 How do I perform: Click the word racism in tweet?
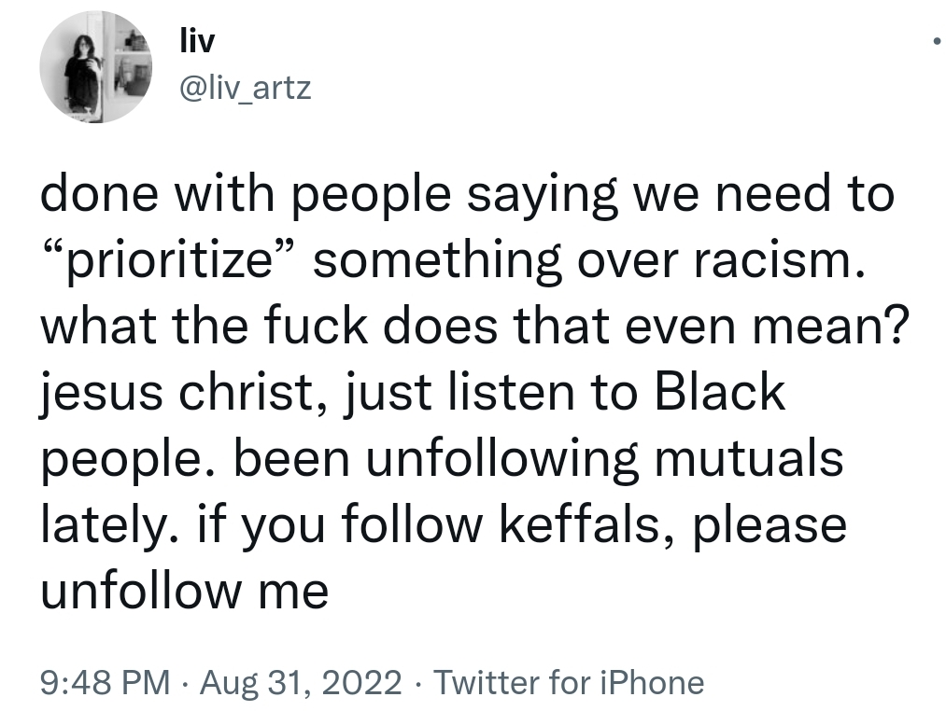coord(778,260)
